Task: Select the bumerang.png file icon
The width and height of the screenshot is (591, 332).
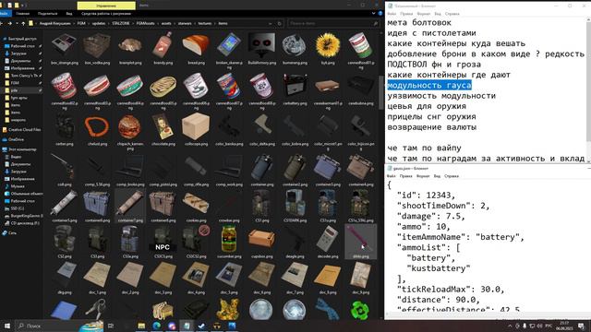Action: pyautogui.click(x=295, y=45)
